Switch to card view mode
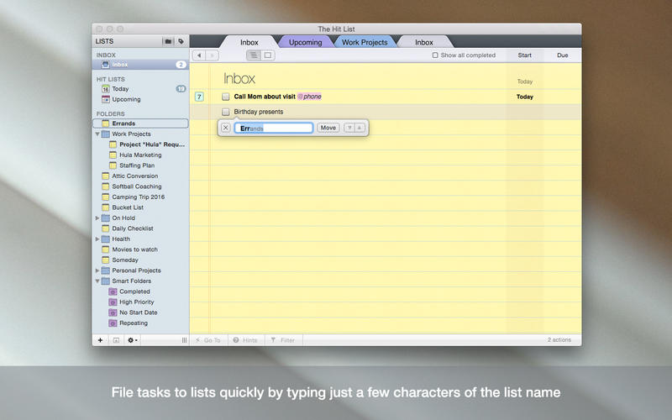The height and width of the screenshot is (420, 672). (268, 55)
